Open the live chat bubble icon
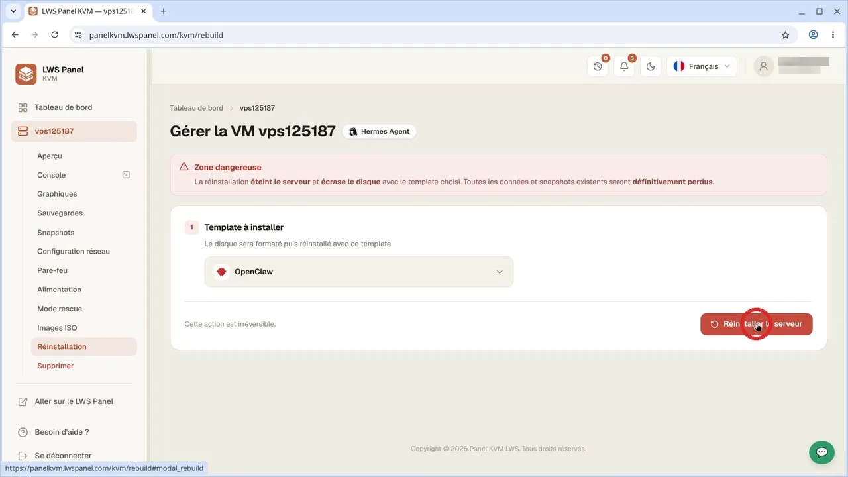848x477 pixels. pyautogui.click(x=821, y=452)
